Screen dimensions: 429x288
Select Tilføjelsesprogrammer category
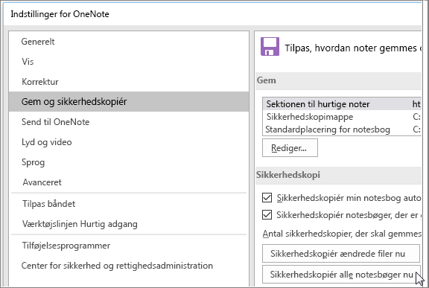129,246
